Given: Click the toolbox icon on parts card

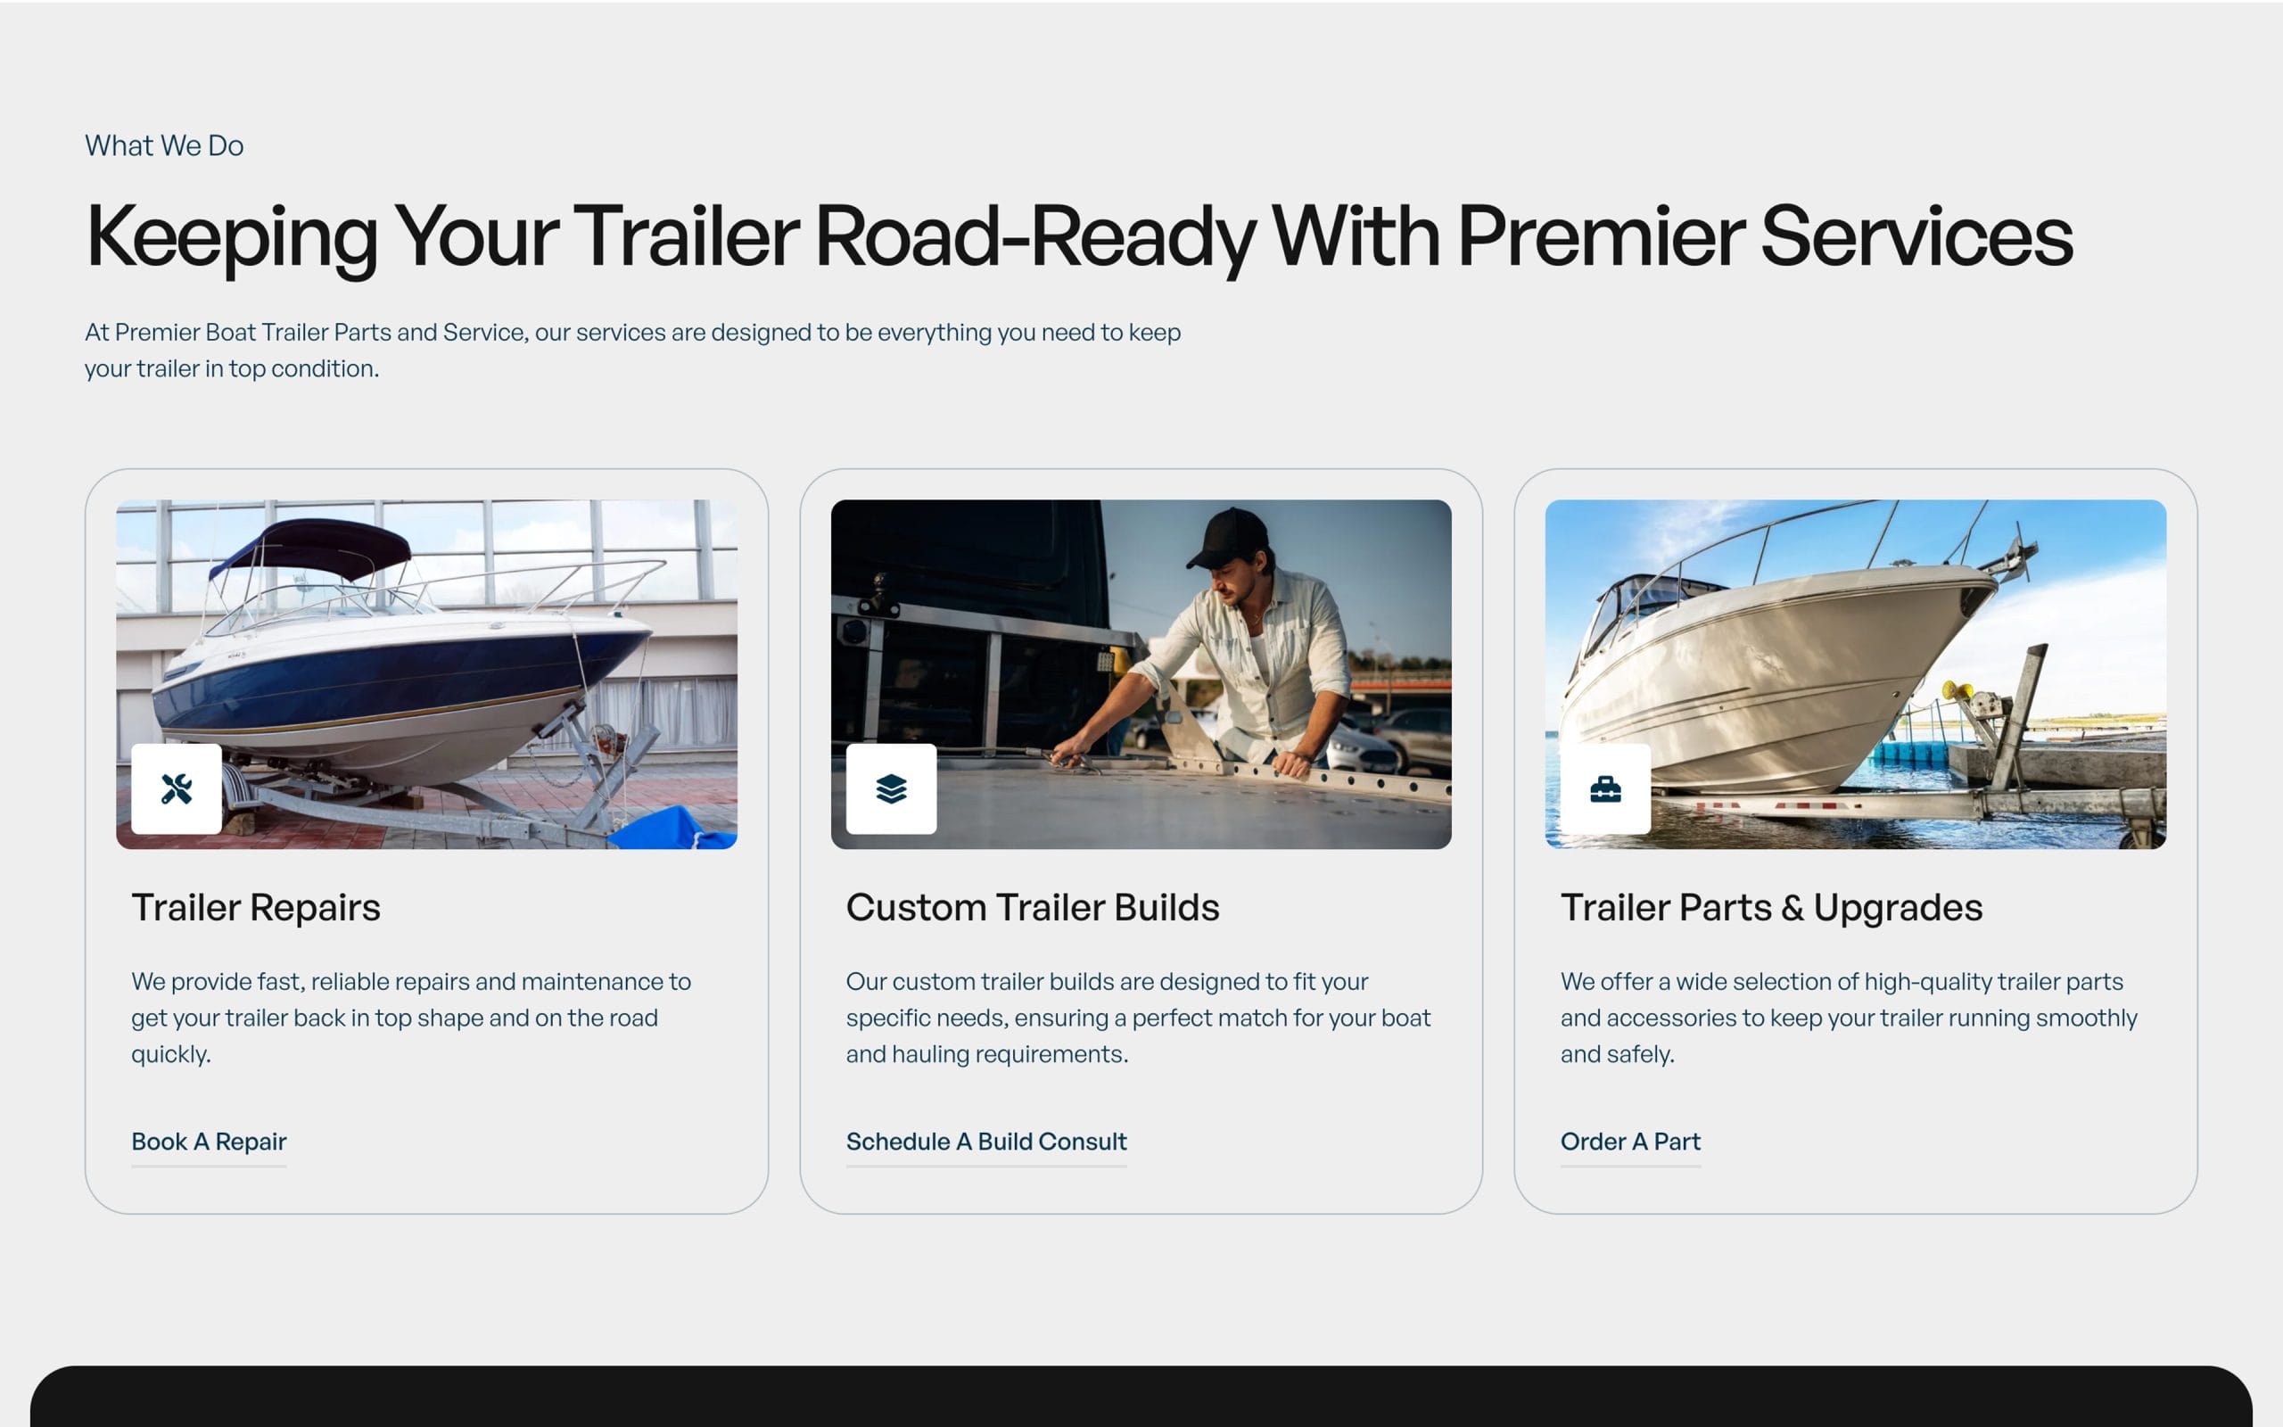Looking at the screenshot, I should point(1604,788).
